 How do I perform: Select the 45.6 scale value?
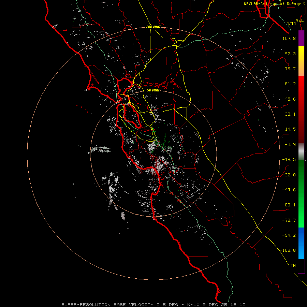tap(290, 99)
